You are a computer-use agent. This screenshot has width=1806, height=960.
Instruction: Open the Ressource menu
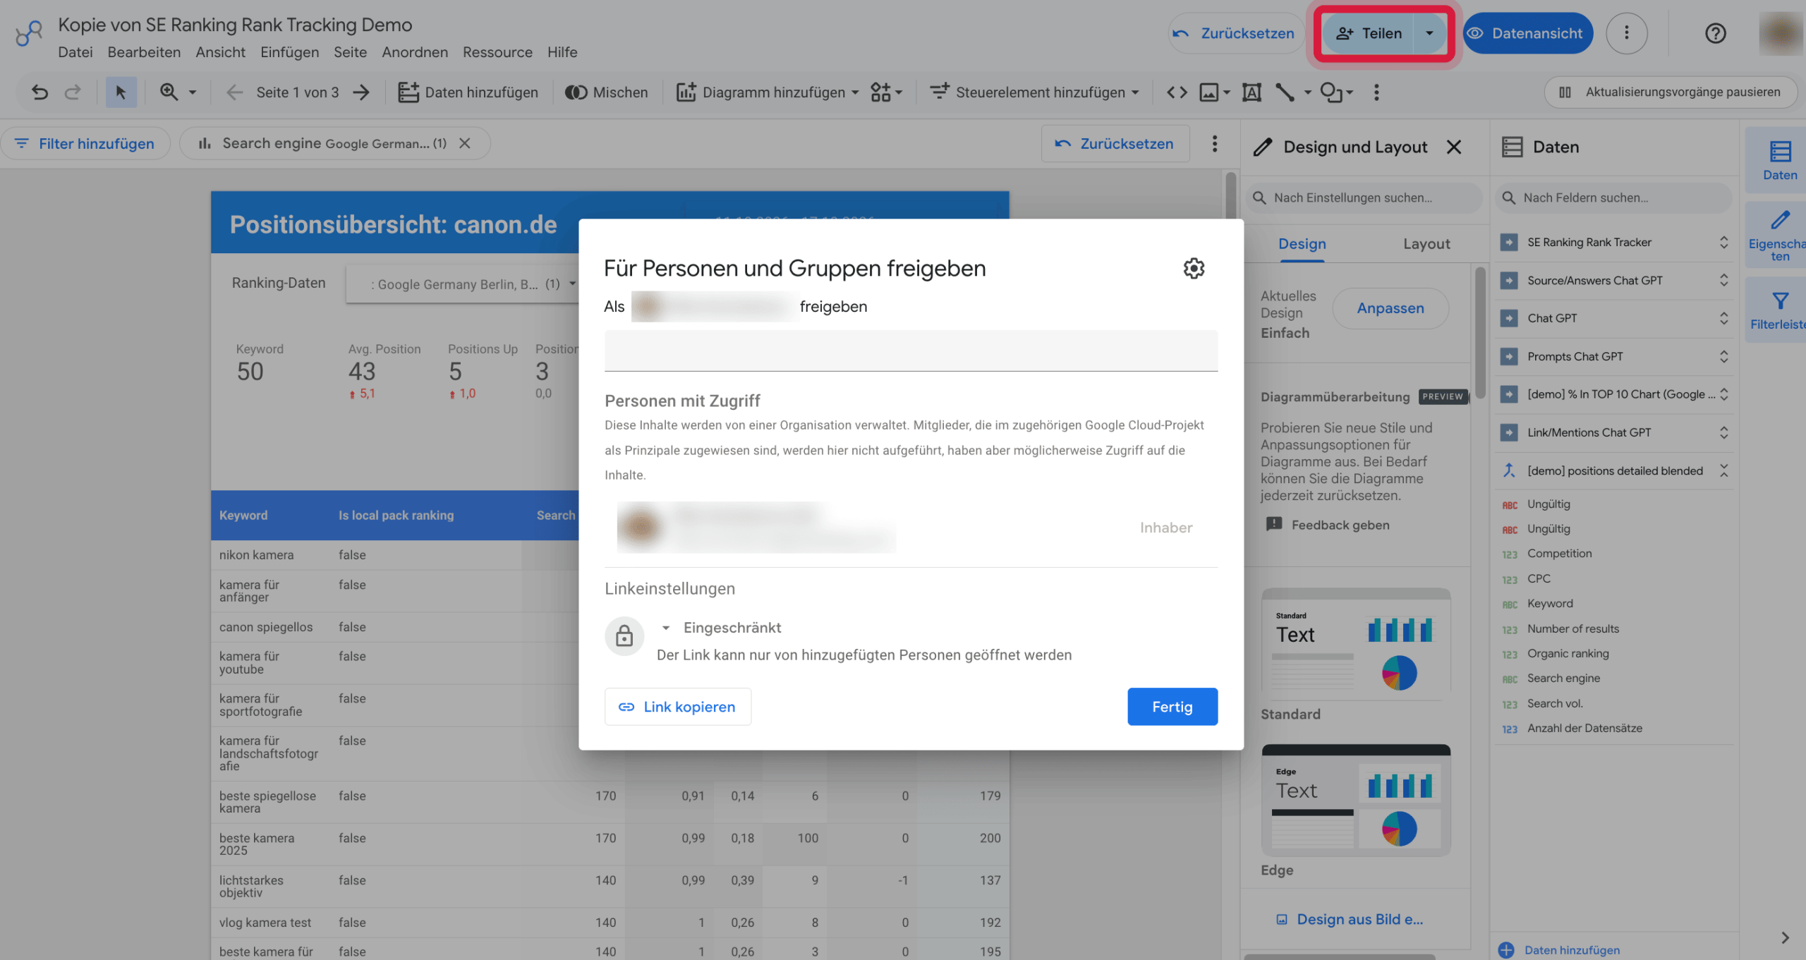pyautogui.click(x=497, y=52)
